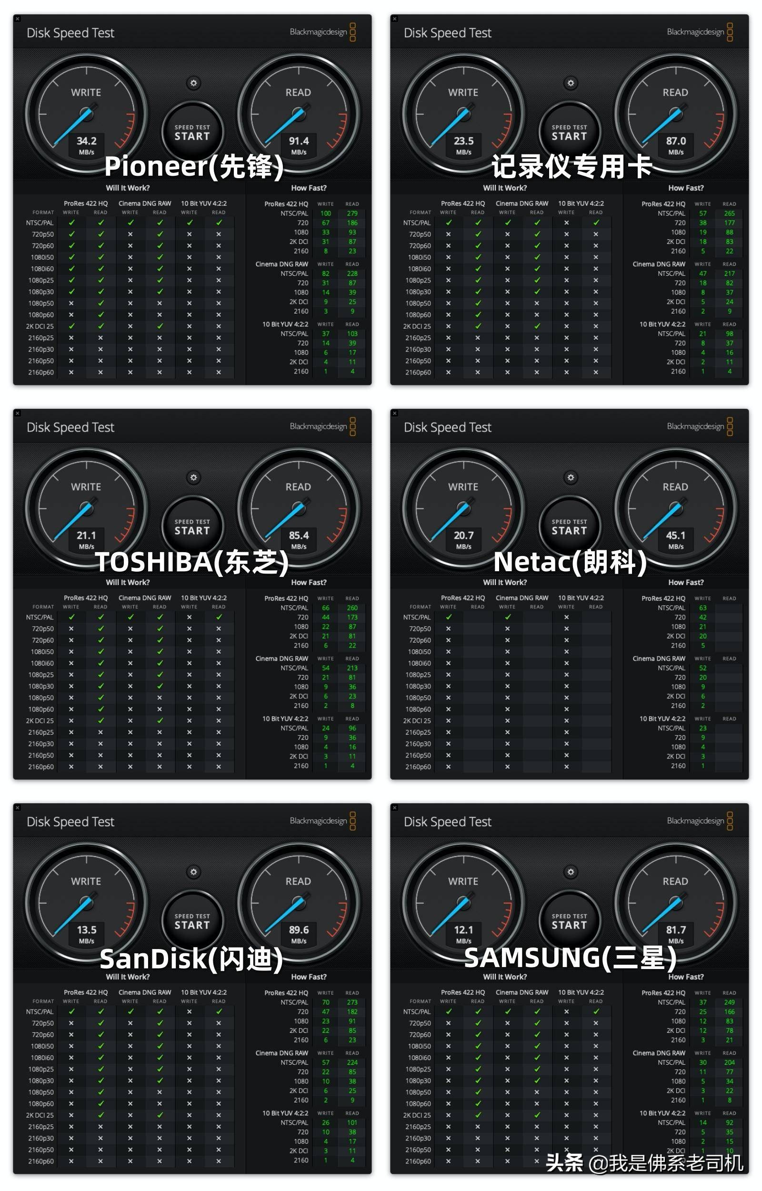Click the 89.6 MB/s SanDisk read gauge
This screenshot has width=762, height=1191.
pyautogui.click(x=298, y=902)
